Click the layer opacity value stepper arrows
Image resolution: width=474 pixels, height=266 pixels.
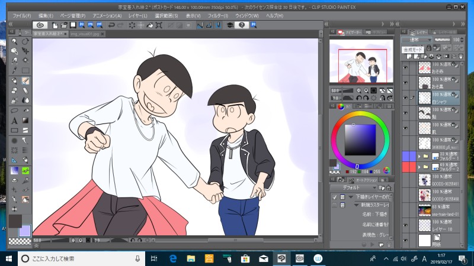click(x=462, y=40)
